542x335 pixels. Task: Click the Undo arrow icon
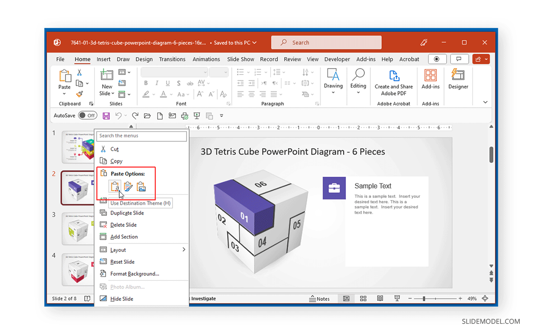(118, 116)
